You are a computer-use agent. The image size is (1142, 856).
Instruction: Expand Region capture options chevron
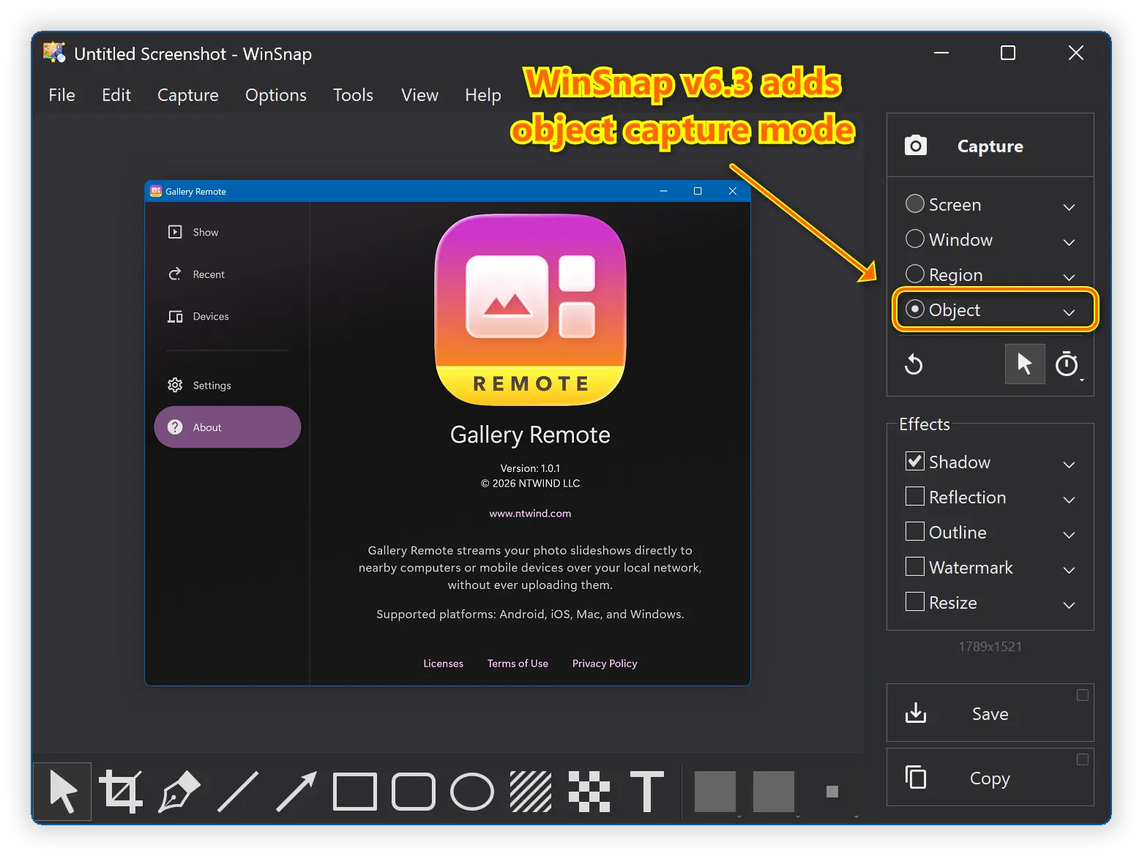1069,277
